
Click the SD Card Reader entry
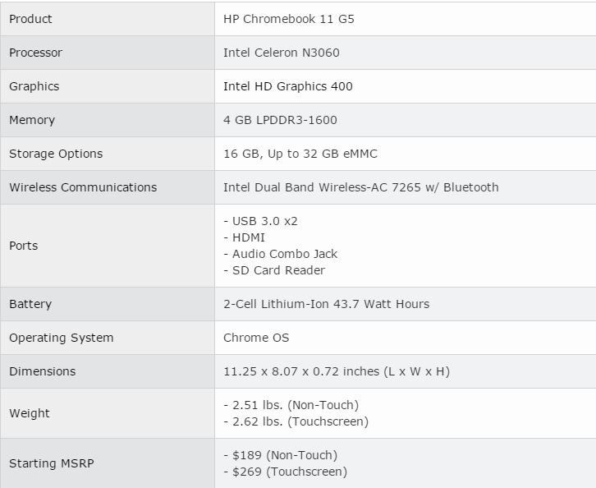(x=278, y=270)
